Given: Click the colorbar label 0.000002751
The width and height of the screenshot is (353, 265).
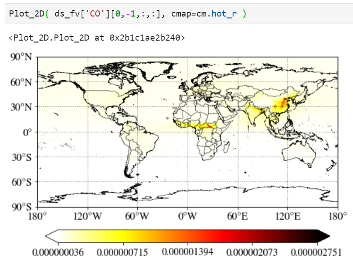Looking at the screenshot, I should tap(316, 252).
